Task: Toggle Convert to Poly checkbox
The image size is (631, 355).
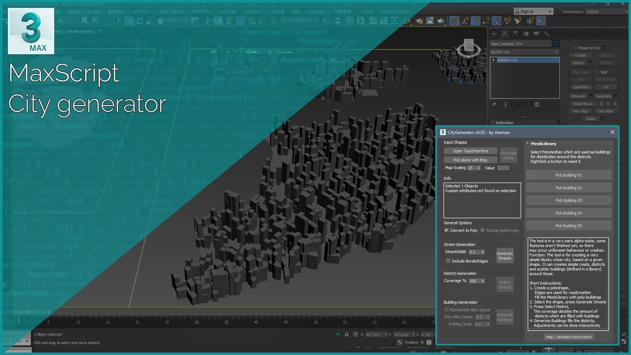Action: point(447,230)
